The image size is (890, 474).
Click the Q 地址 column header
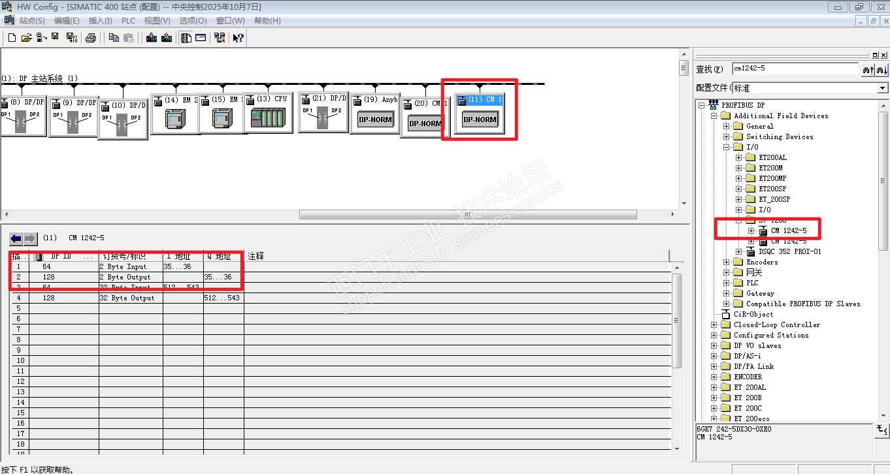pyautogui.click(x=223, y=257)
